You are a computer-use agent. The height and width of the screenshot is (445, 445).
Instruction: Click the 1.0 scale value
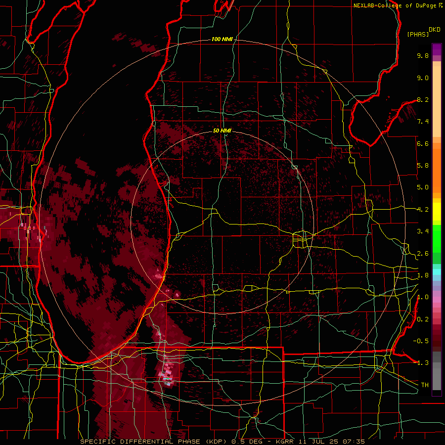(x=423, y=297)
